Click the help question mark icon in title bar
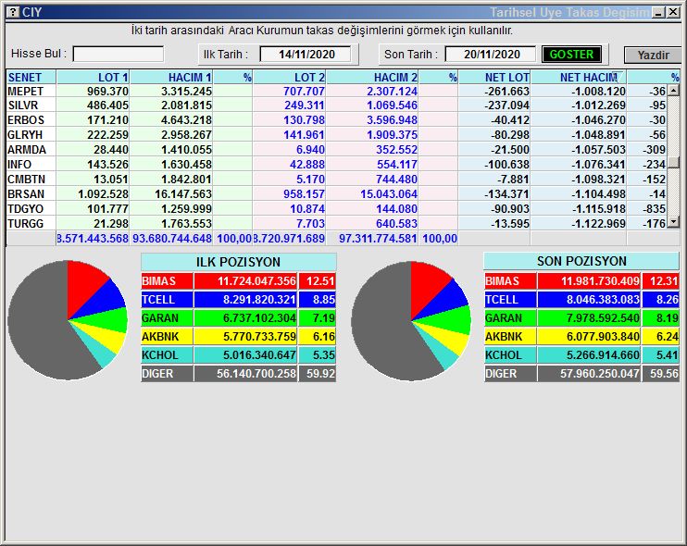 pos(14,12)
